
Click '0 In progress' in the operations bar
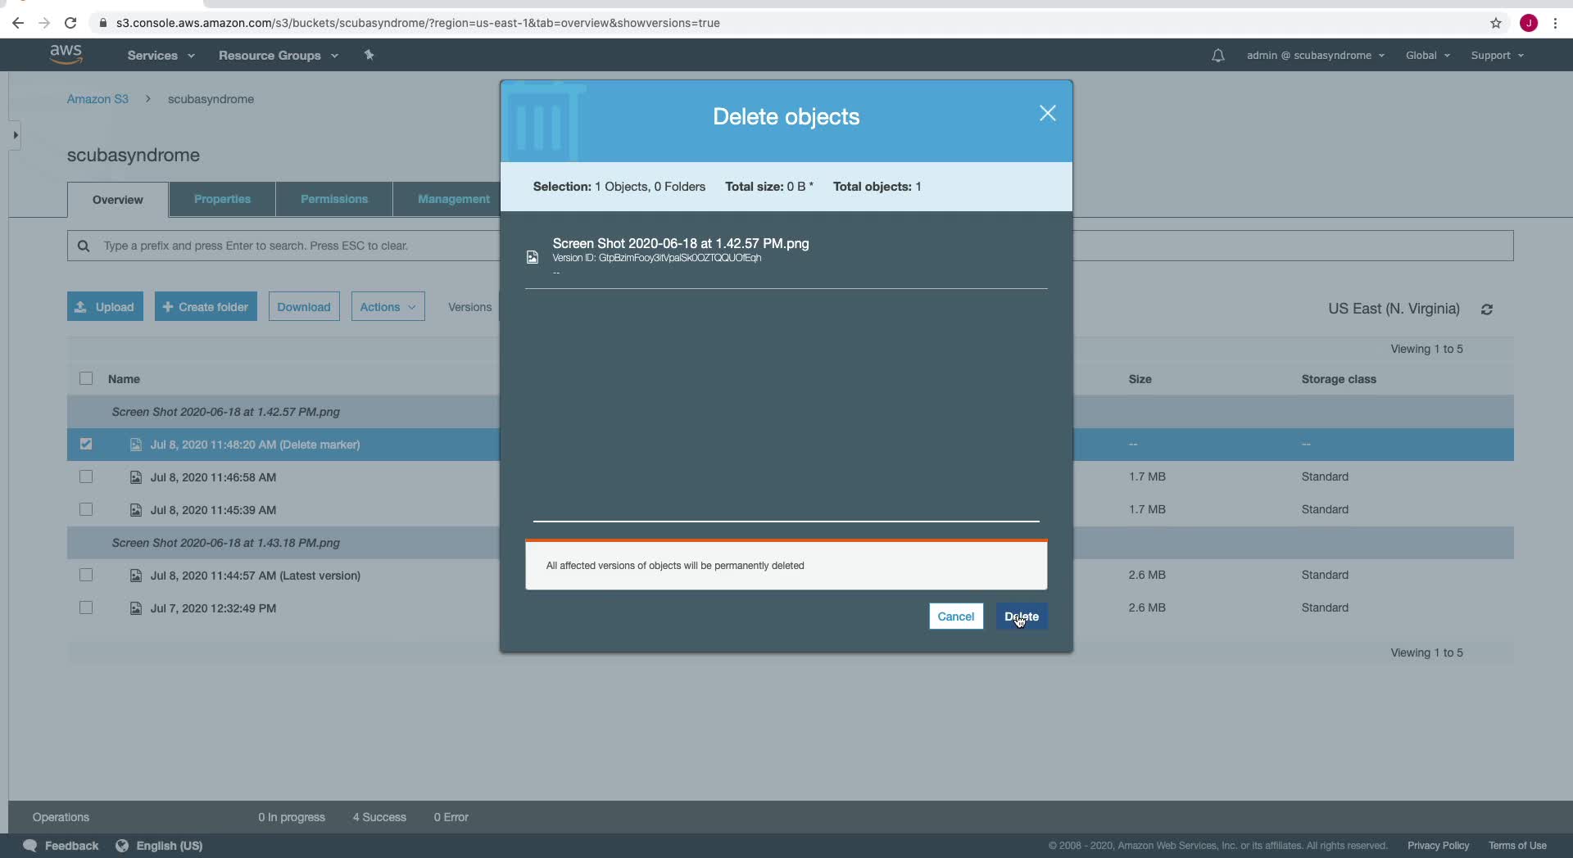[292, 817]
